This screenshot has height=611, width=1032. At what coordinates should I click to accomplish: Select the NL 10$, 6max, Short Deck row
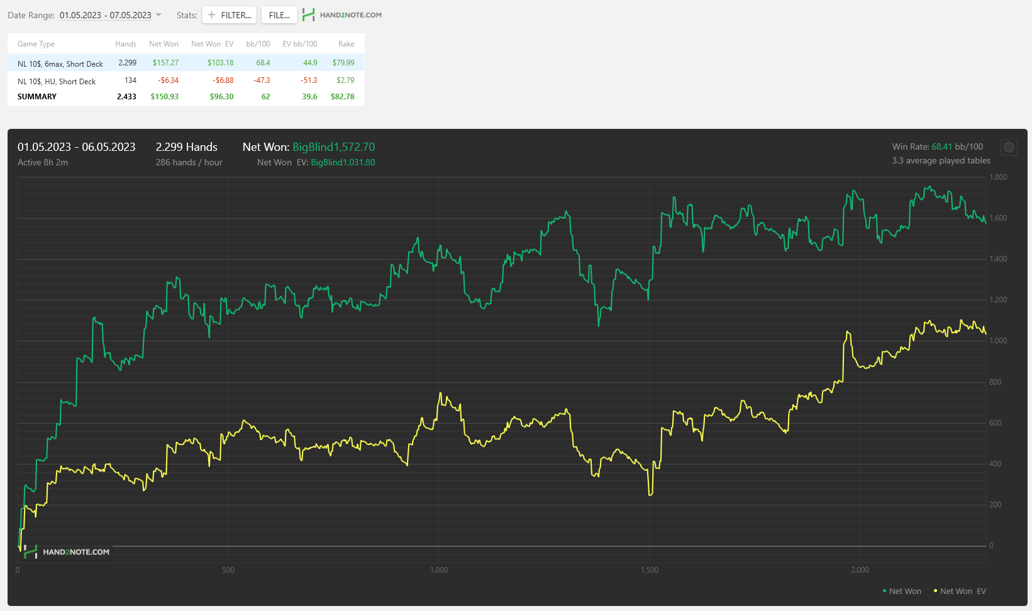click(186, 63)
